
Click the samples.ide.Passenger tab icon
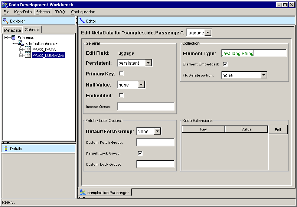[83, 192]
